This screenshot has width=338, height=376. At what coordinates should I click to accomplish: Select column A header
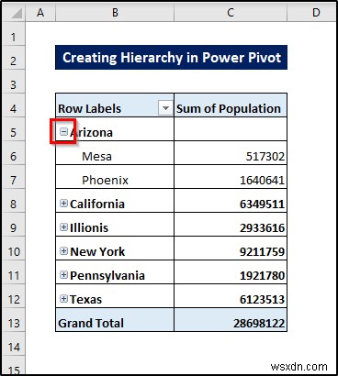click(x=40, y=13)
